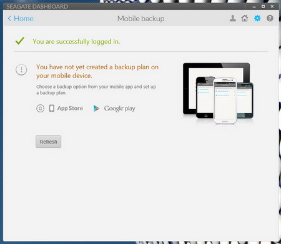The width and height of the screenshot is (281, 244).
Task: Open help with the question mark icon
Action: (x=270, y=18)
